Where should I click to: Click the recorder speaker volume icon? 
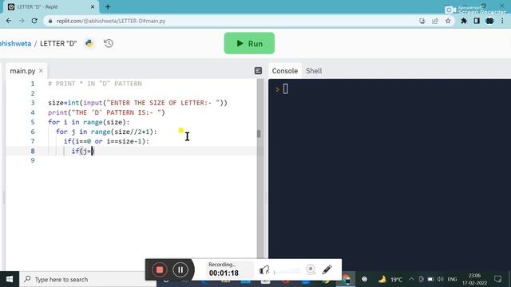pyautogui.click(x=264, y=269)
